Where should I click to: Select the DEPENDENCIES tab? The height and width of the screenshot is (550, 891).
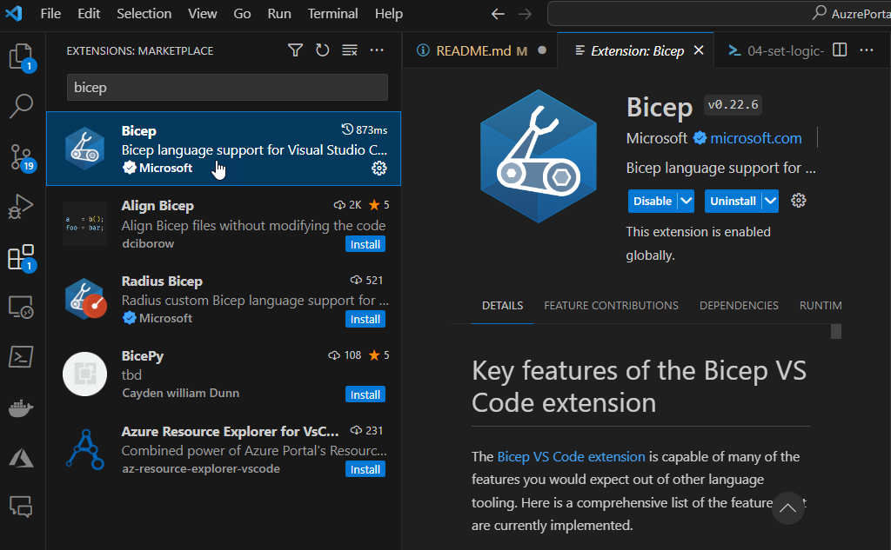click(x=739, y=305)
